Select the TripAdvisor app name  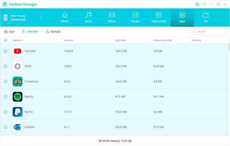(31, 82)
